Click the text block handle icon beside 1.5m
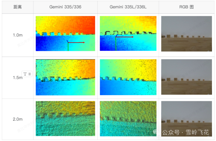The width and height of the screenshot is (216, 141). click(x=27, y=74)
